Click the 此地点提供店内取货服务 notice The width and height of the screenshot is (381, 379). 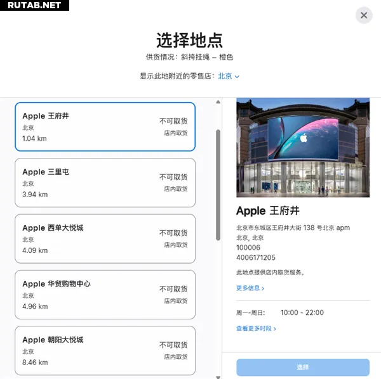click(271, 273)
